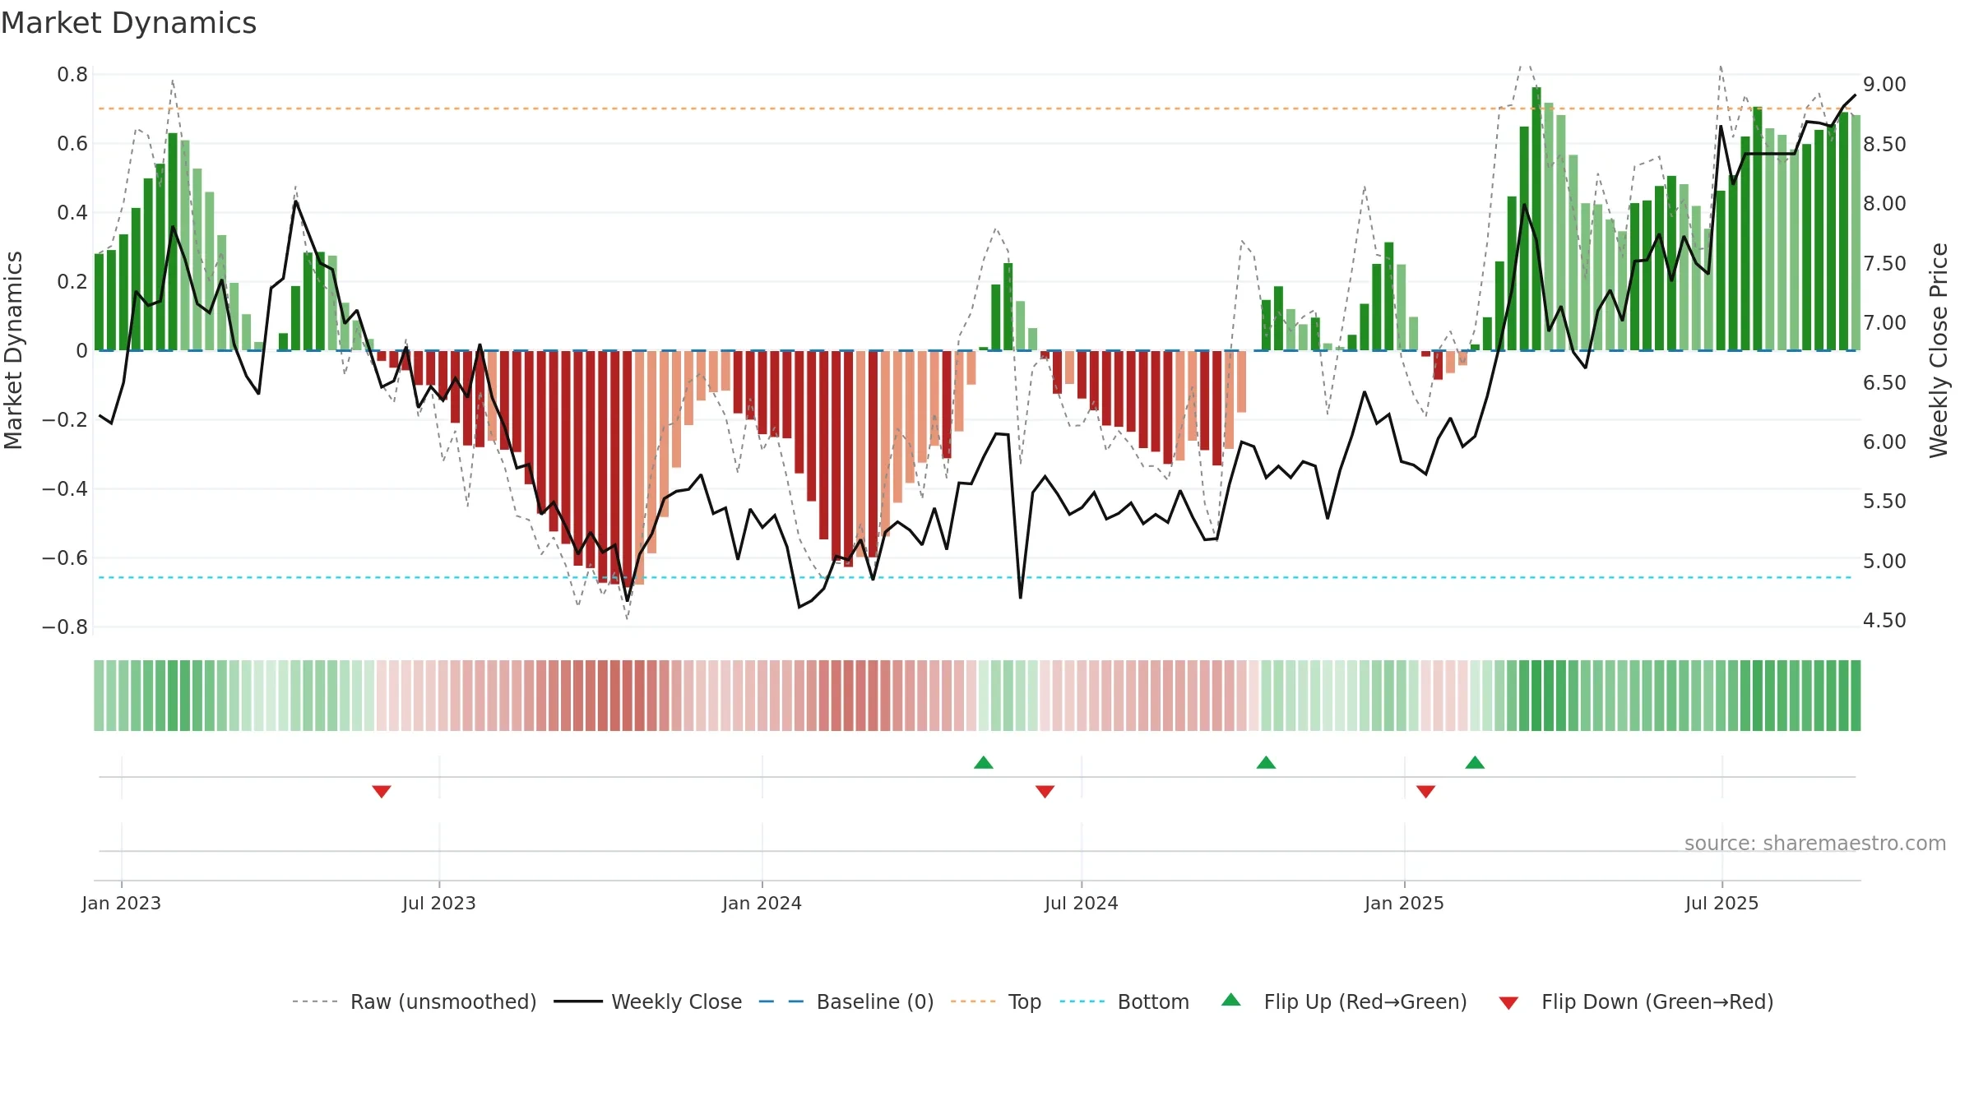Click the Jan 2024 x-axis label

click(762, 903)
